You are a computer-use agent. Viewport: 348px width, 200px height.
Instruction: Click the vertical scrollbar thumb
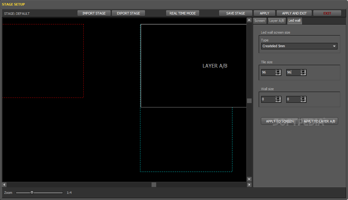(x=249, y=101)
